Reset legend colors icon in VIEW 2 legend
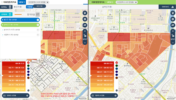Image resolution: width=176 pixels, height=100 pixels. (x=117, y=90)
